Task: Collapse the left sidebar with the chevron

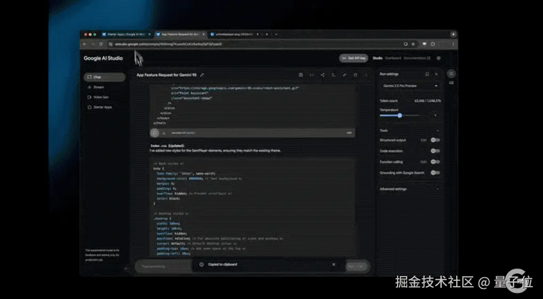Action: [126, 268]
